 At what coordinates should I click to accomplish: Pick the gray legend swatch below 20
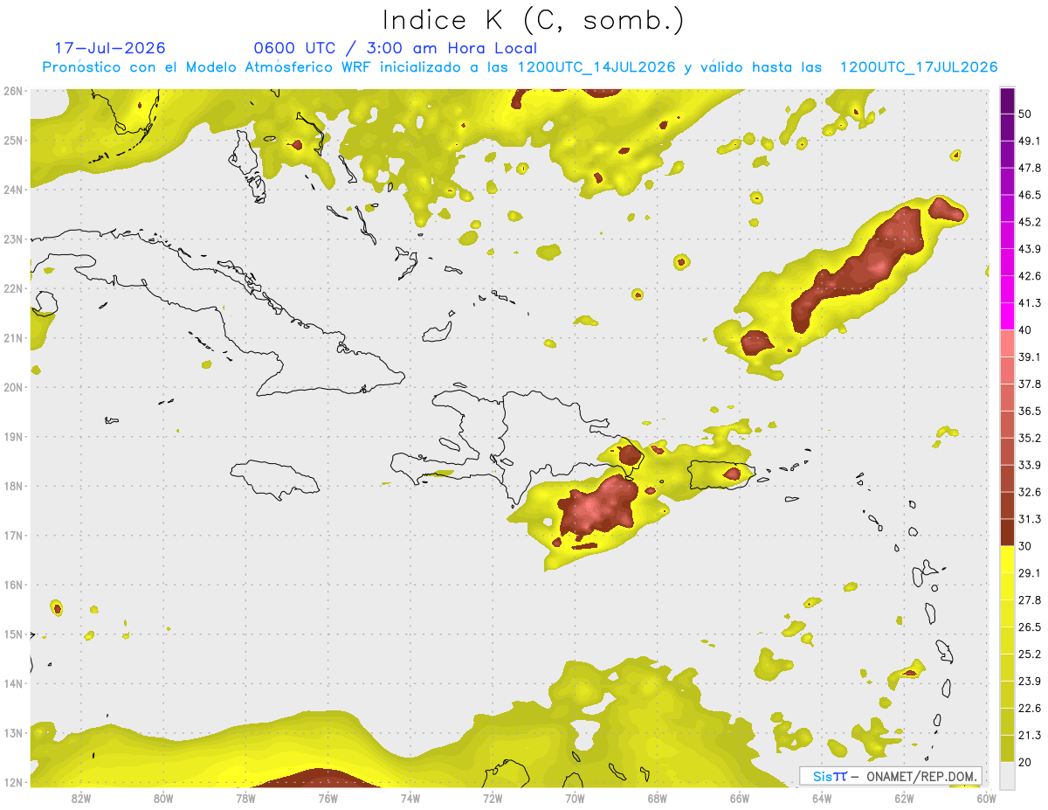tap(1007, 774)
